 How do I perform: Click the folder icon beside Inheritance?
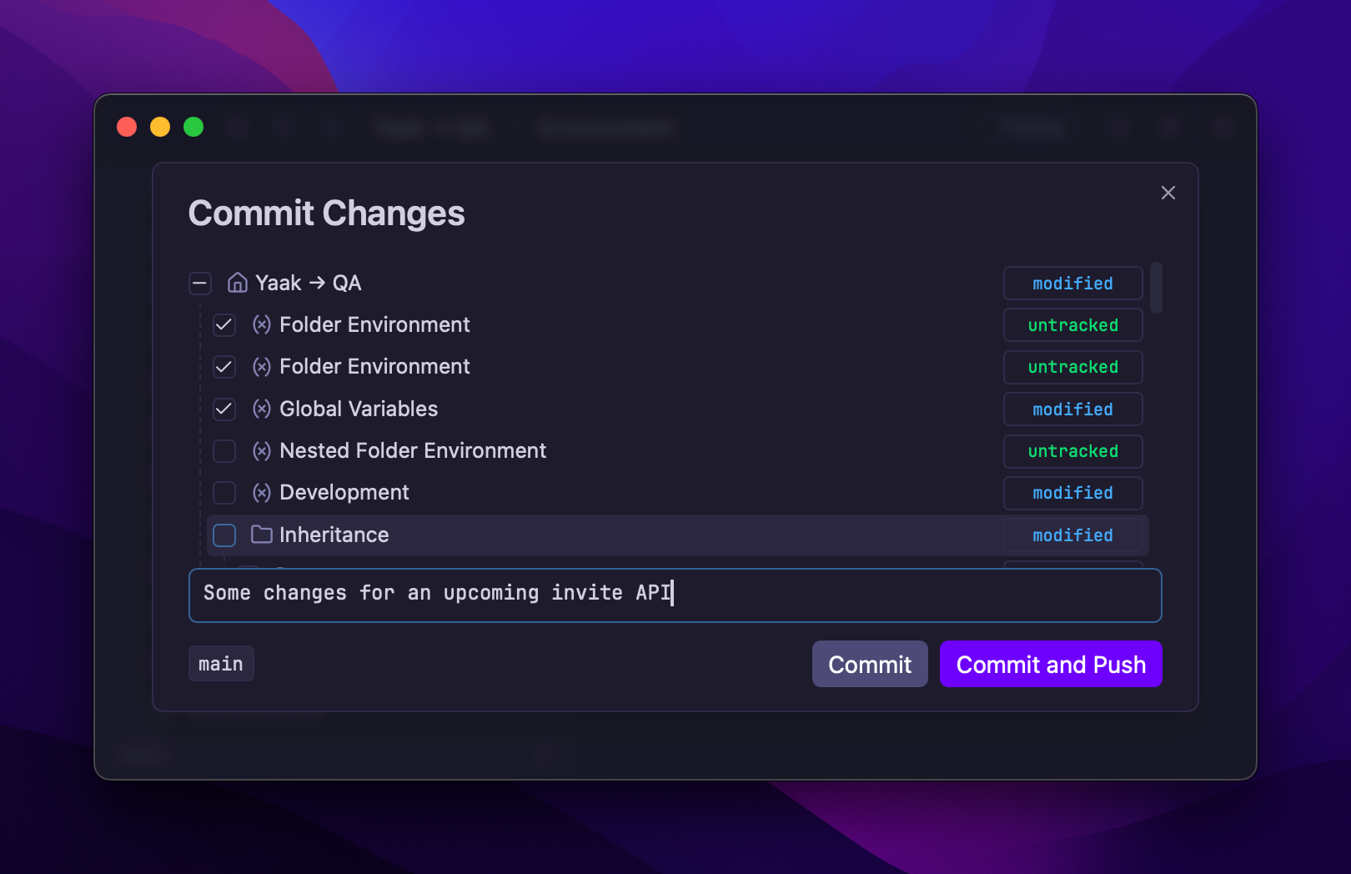(262, 535)
